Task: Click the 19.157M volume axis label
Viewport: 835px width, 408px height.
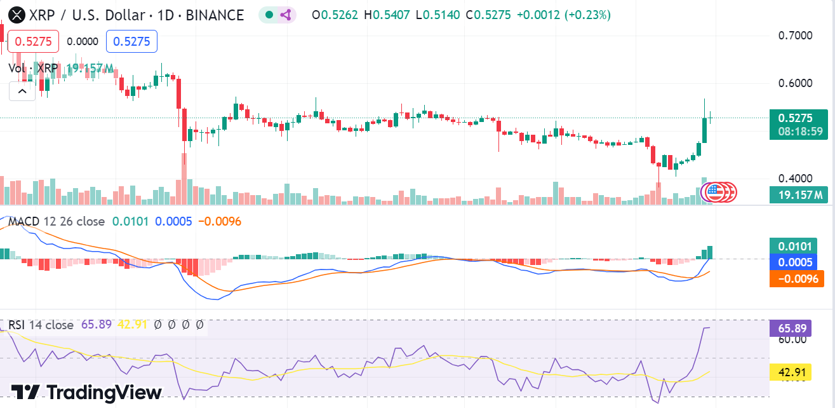Action: 799,194
